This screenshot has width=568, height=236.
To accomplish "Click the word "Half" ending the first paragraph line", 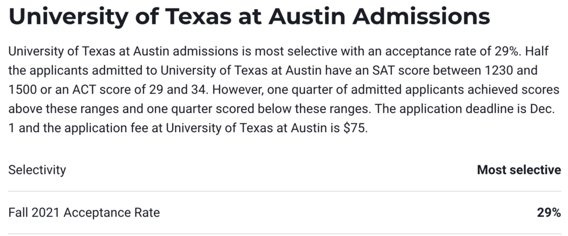I will tap(536, 51).
